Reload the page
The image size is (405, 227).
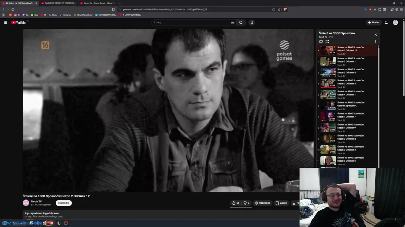click(x=13, y=9)
